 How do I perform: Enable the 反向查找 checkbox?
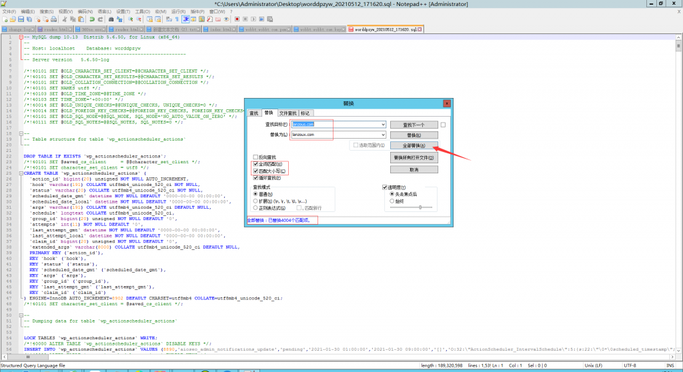255,156
